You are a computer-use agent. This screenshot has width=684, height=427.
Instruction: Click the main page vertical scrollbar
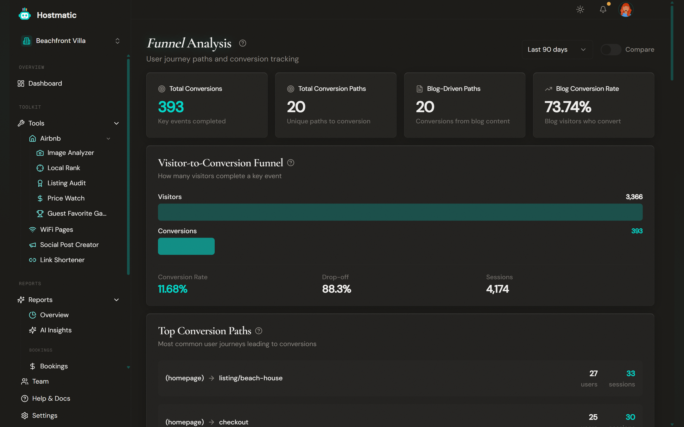click(672, 43)
